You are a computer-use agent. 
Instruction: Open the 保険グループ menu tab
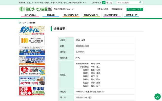coord(131,15)
